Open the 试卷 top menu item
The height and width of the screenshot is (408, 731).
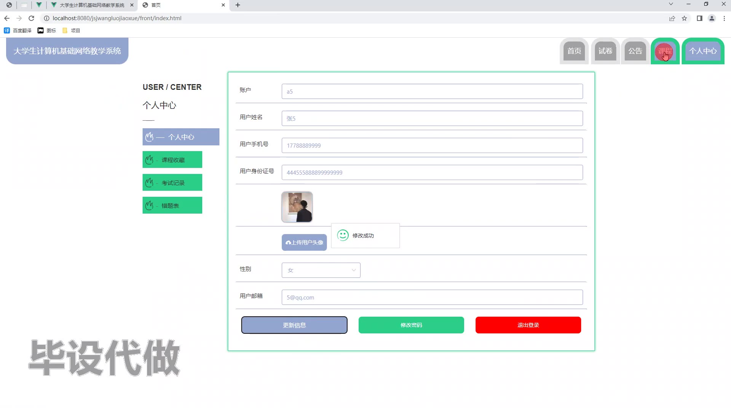[605, 51]
